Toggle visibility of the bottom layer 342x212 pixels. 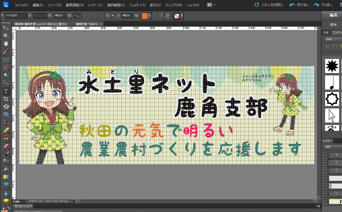[x=325, y=201]
